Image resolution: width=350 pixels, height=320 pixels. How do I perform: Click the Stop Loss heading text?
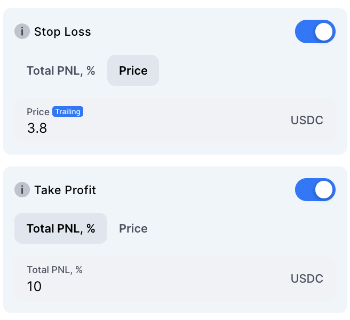coord(62,32)
